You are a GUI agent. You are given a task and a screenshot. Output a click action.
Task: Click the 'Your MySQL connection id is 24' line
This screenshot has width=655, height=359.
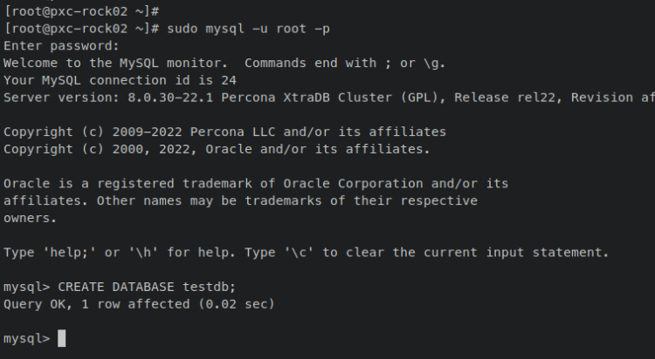coord(112,79)
